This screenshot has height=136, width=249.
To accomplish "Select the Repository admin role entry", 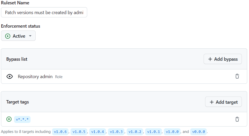I will pyautogui.click(x=124, y=77).
